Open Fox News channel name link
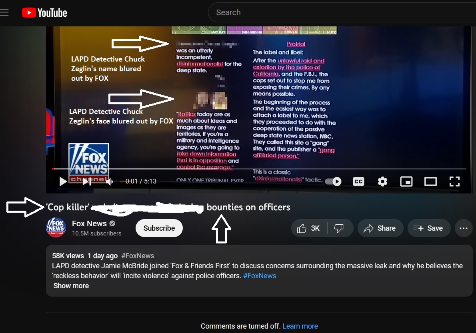476x333 pixels. click(89, 223)
